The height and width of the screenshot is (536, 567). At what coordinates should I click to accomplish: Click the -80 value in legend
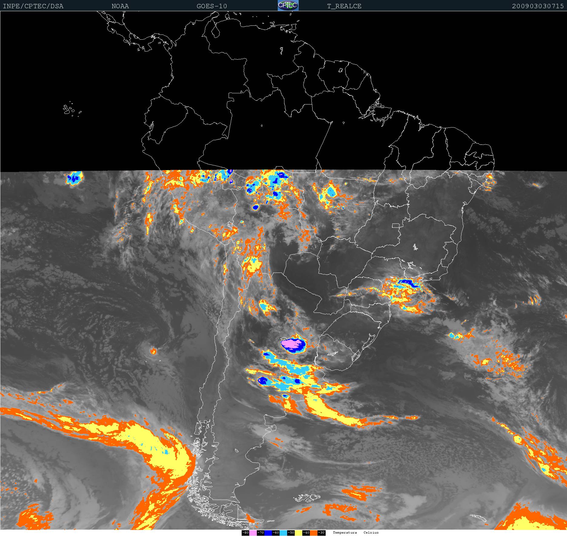(x=245, y=533)
